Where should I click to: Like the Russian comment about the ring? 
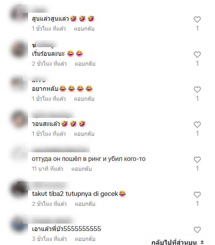[x=197, y=160]
